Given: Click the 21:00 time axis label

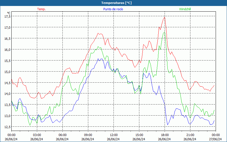Looking at the screenshot, I should (190, 135).
